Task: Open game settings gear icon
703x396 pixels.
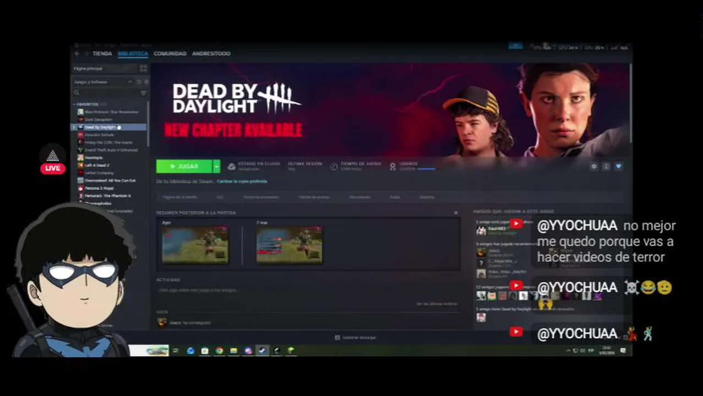Action: tap(594, 166)
